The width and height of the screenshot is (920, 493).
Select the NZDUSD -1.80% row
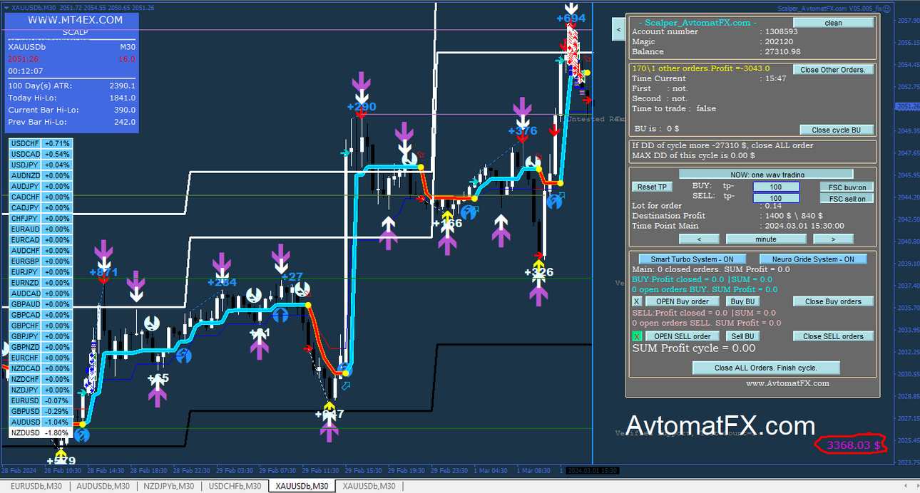41,432
